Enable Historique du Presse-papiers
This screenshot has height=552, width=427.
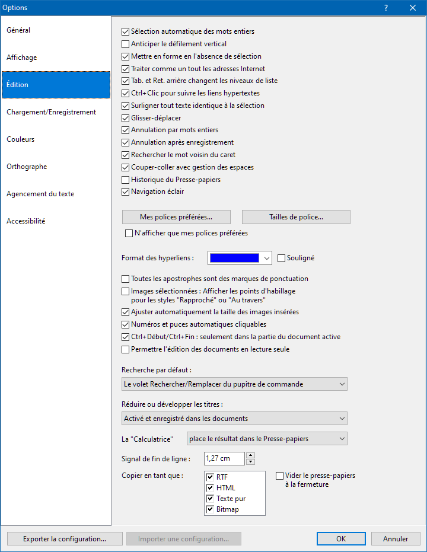pos(125,180)
